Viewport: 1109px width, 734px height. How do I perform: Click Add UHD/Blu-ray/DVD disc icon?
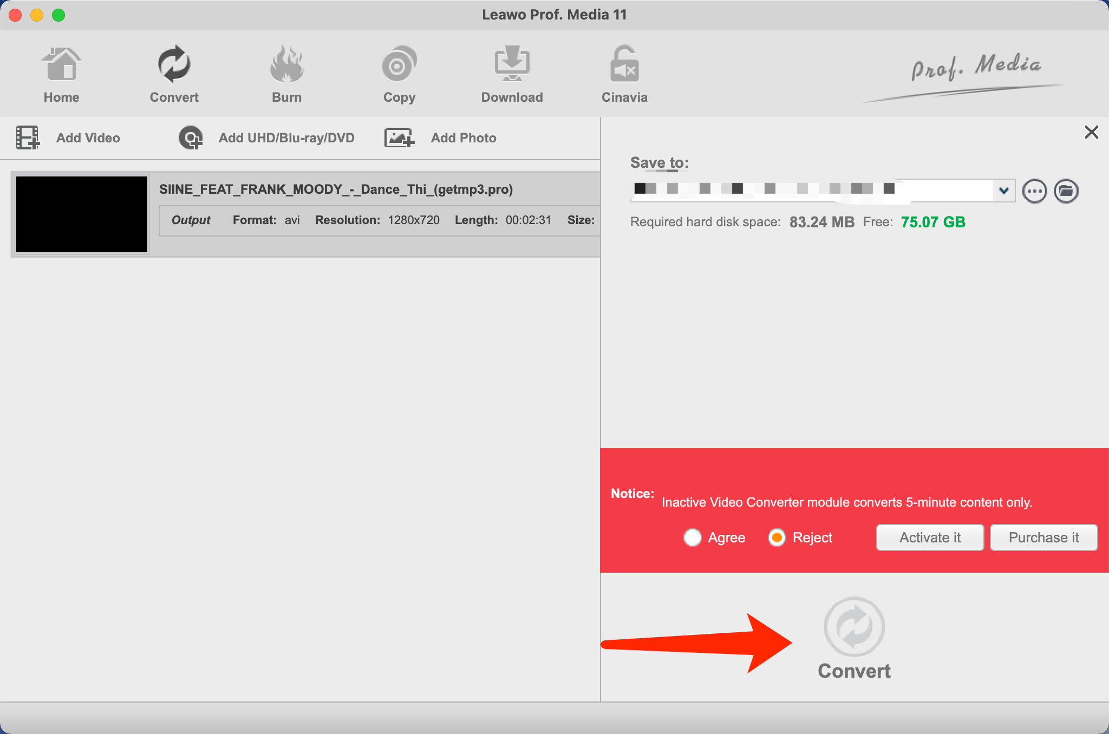pyautogui.click(x=191, y=137)
